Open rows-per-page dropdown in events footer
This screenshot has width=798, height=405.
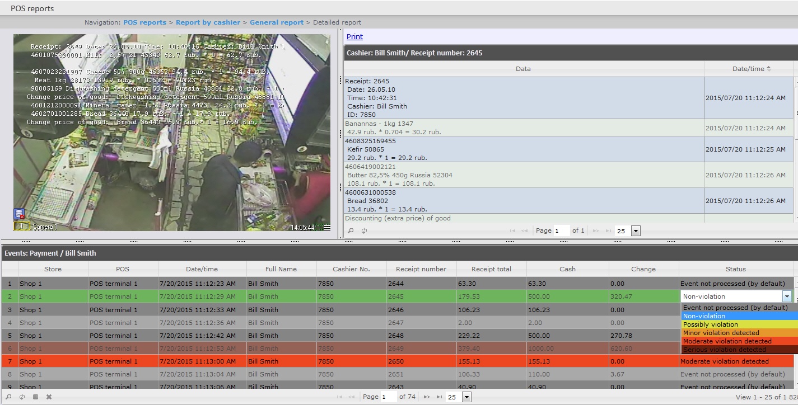[x=466, y=397]
